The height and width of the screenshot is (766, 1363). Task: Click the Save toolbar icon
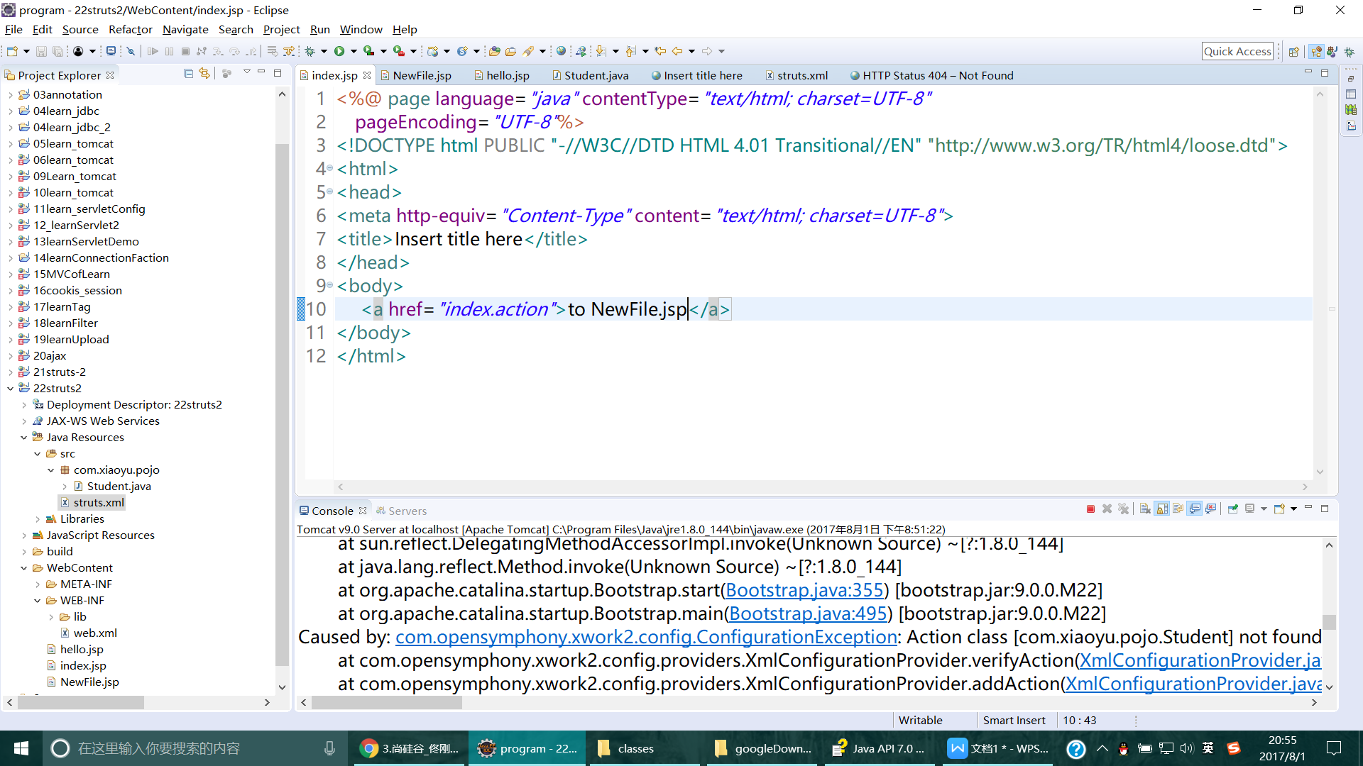pos(41,51)
